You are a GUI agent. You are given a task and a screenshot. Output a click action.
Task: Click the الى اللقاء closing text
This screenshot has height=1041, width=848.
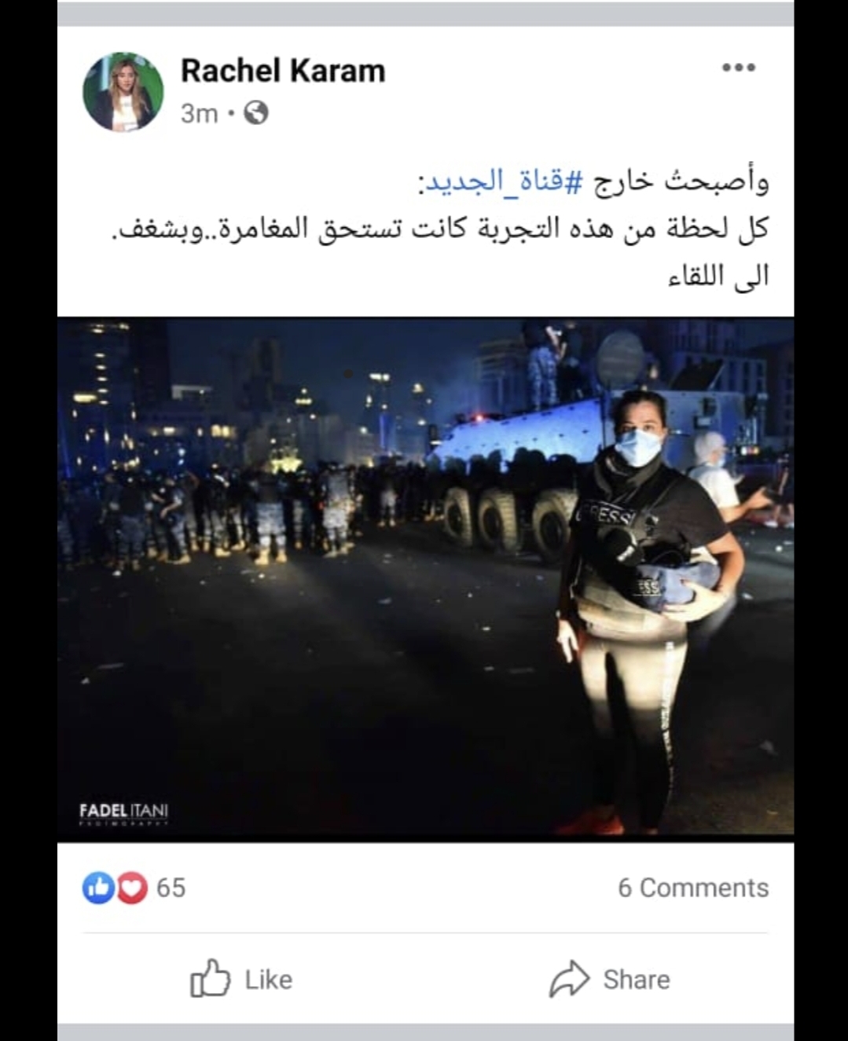(x=718, y=277)
